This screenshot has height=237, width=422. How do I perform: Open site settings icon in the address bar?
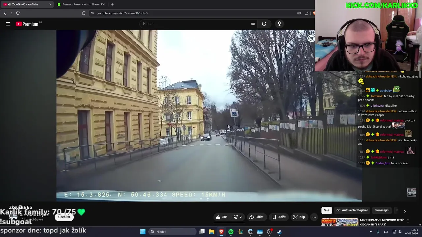(92, 13)
